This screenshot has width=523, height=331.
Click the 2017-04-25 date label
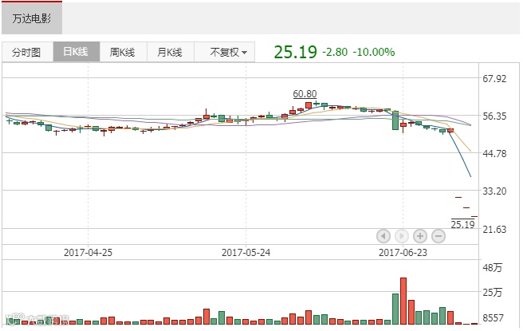point(88,253)
